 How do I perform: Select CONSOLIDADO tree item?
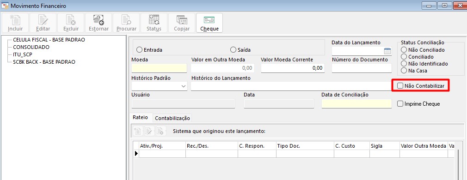[31, 47]
